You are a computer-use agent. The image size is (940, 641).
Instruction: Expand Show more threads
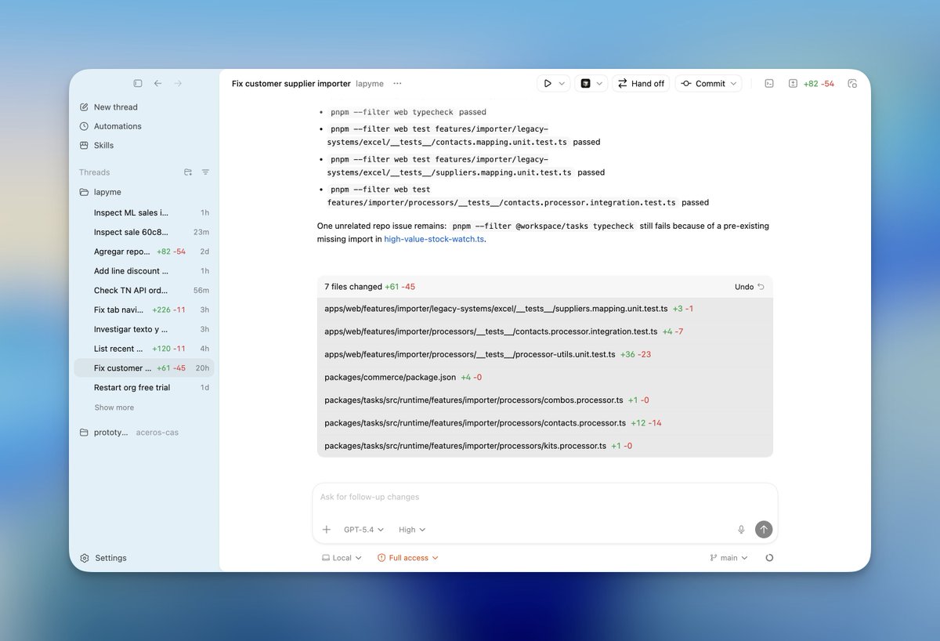(x=114, y=407)
